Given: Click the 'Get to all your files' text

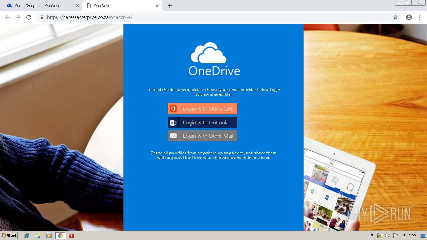Looking at the screenshot, I should tap(213, 155).
